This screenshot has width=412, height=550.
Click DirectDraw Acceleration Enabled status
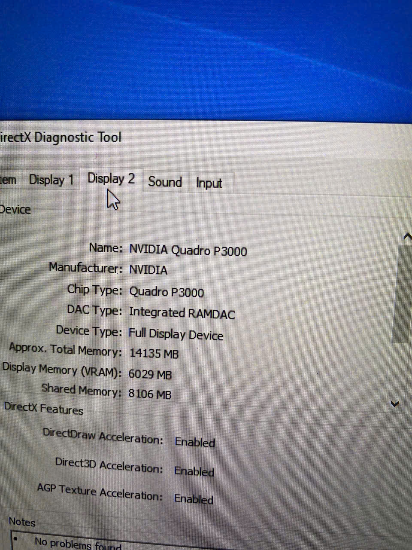194,442
